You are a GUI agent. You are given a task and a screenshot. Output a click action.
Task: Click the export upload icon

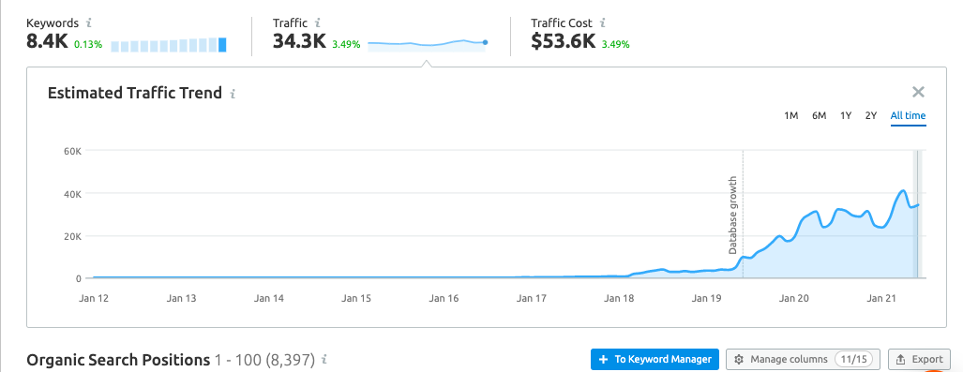(x=901, y=359)
